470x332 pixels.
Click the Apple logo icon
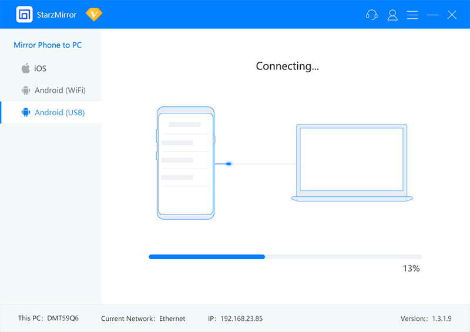pyautogui.click(x=26, y=68)
